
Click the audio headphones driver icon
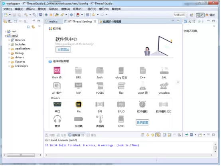[x=57, y=119]
